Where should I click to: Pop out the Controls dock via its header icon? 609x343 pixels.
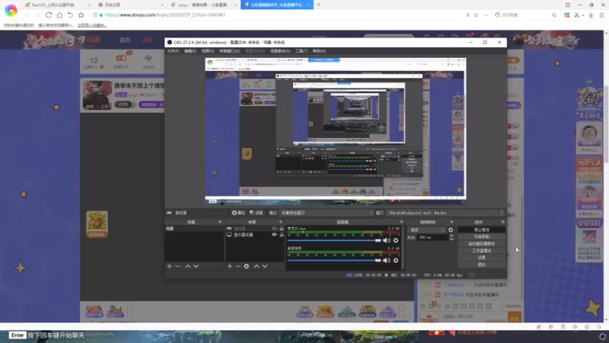click(503, 222)
